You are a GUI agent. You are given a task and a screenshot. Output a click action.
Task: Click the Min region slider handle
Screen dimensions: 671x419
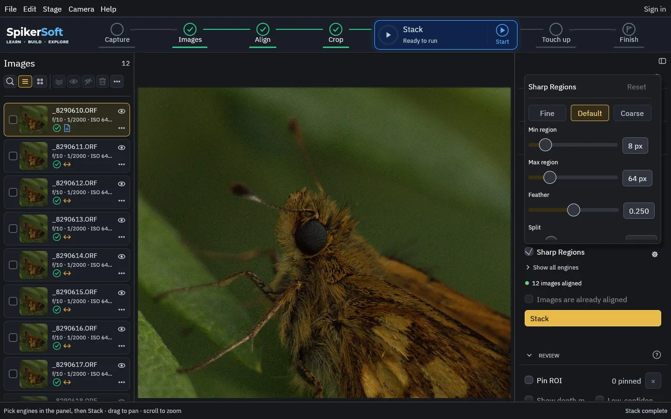[x=545, y=145]
